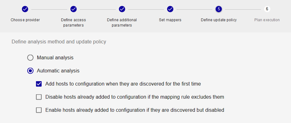This screenshot has height=123, width=291.
Task: Go to the Plan execution step label
Action: pos(267,20)
